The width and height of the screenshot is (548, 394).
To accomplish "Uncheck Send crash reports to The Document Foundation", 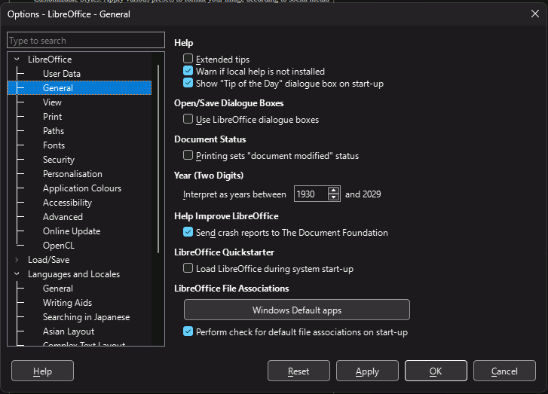I will click(188, 232).
